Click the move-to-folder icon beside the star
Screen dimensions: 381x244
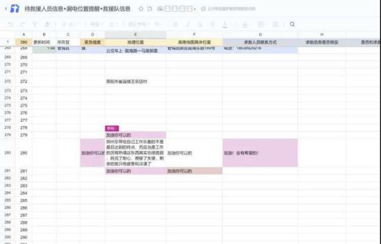pos(150,9)
